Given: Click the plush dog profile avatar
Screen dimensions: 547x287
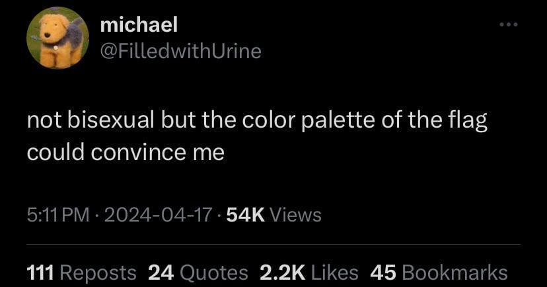Looking at the screenshot, I should pos(57,38).
